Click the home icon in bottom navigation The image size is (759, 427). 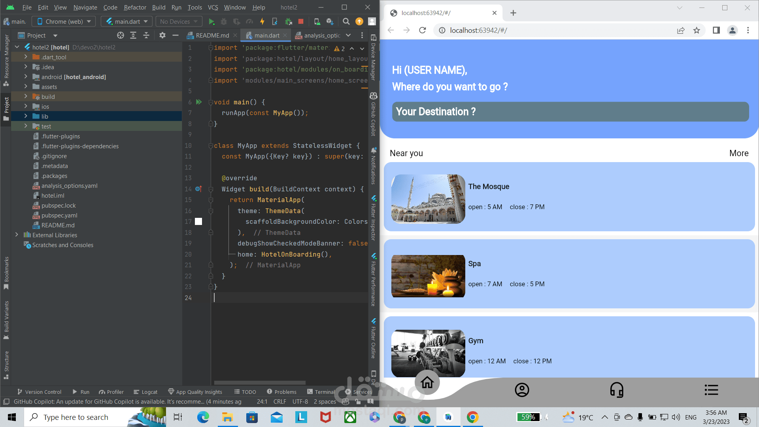coord(427,382)
